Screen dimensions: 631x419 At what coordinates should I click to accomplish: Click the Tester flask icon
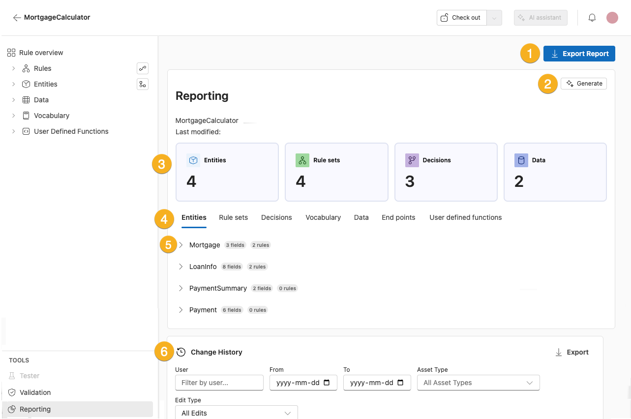[12, 376]
